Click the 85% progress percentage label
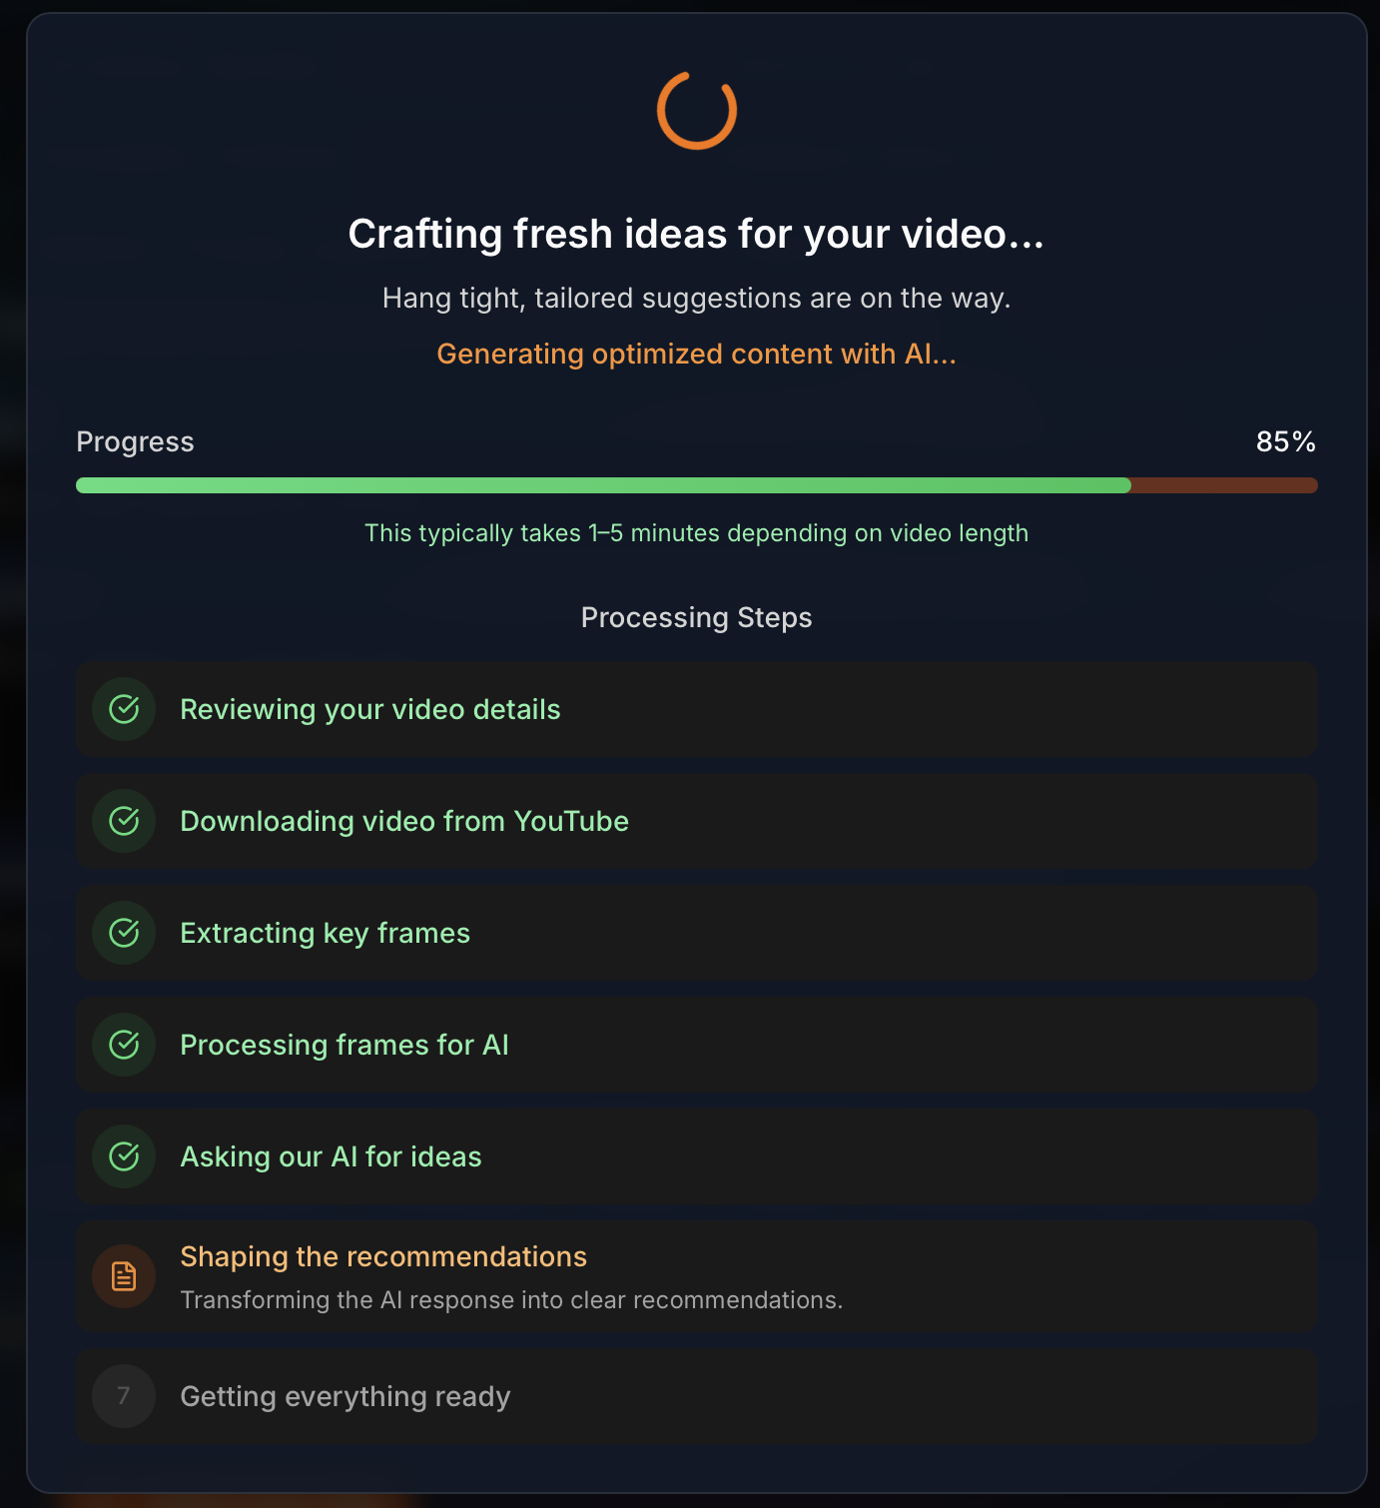 click(1285, 441)
